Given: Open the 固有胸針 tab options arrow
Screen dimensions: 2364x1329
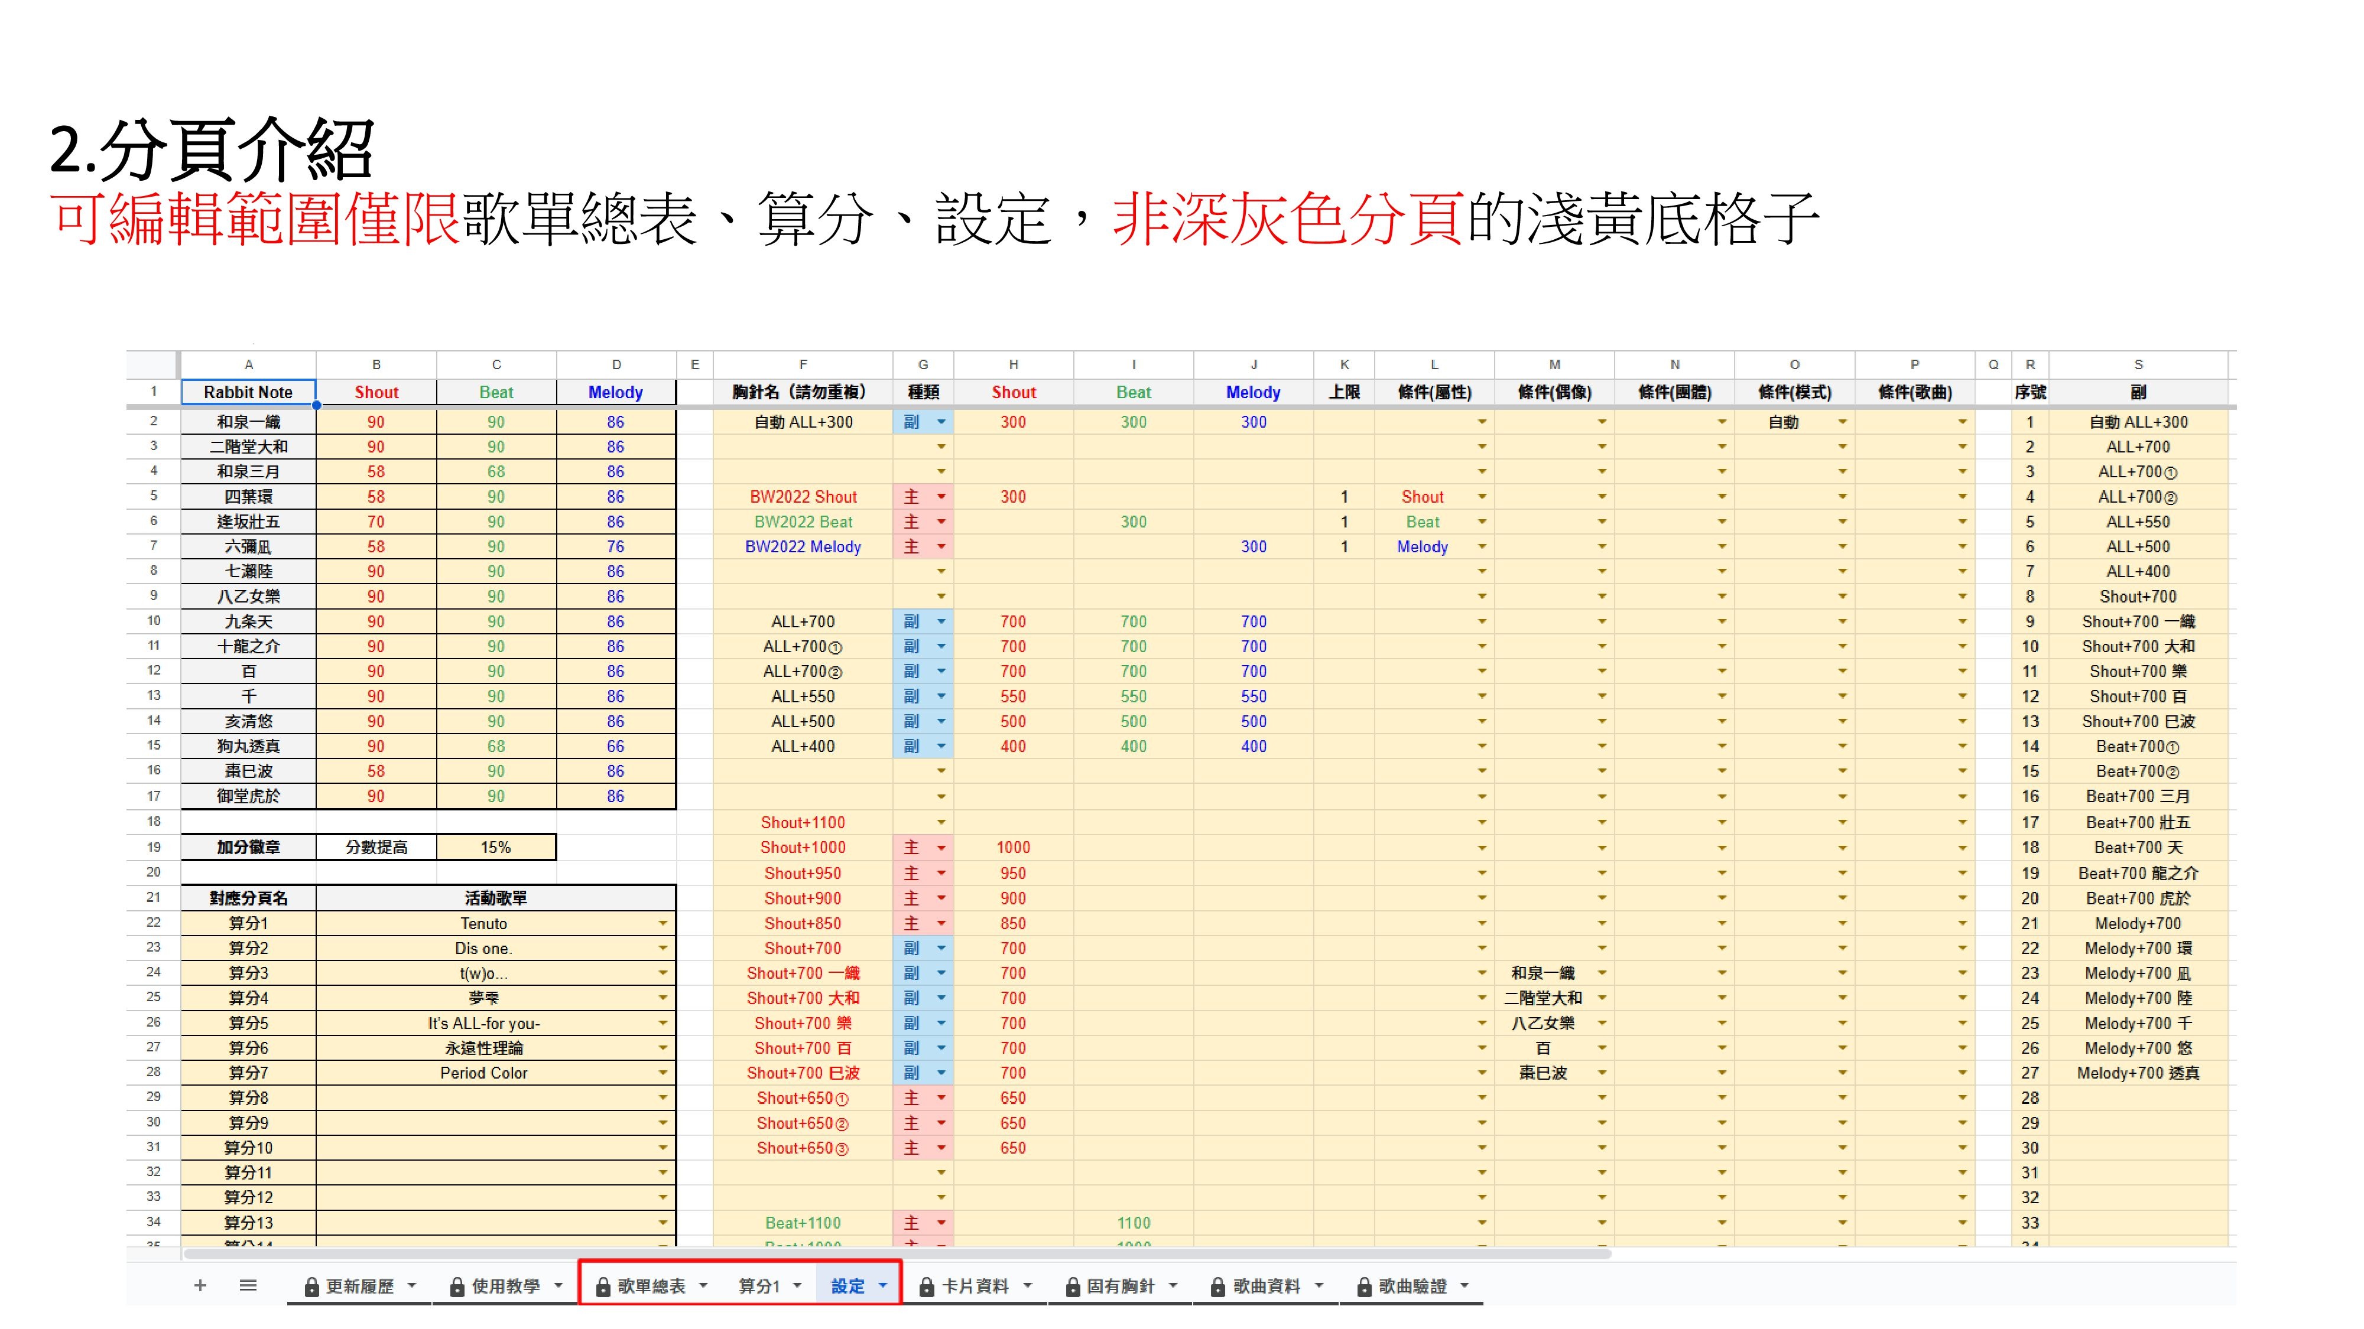Looking at the screenshot, I should [x=1173, y=1285].
